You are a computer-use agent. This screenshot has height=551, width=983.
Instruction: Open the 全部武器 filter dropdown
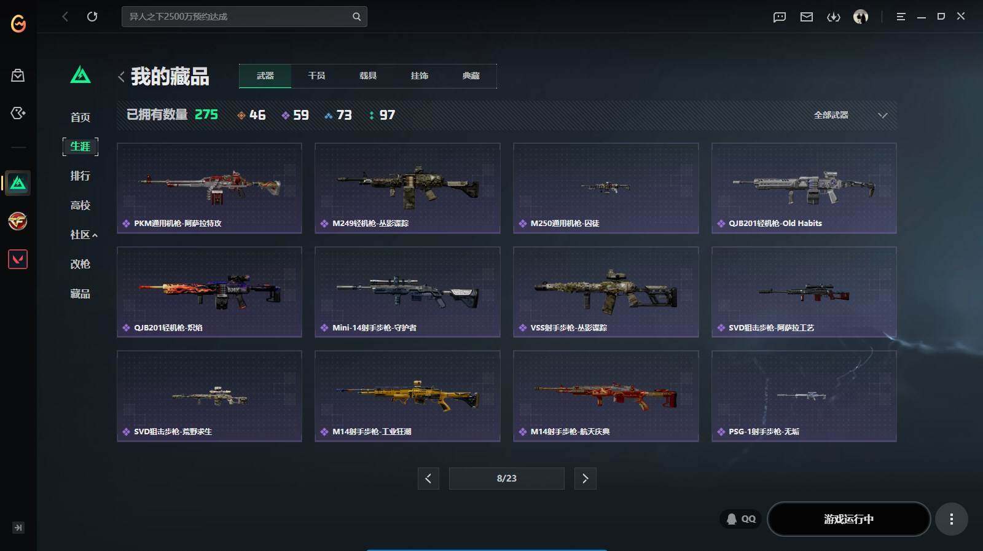click(850, 115)
